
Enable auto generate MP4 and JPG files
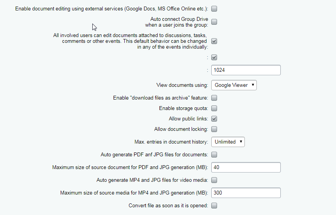coord(214,180)
